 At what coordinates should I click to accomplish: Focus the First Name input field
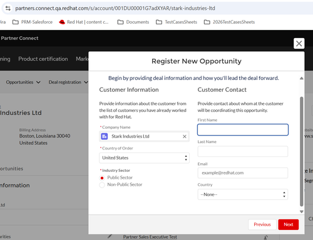(243, 130)
